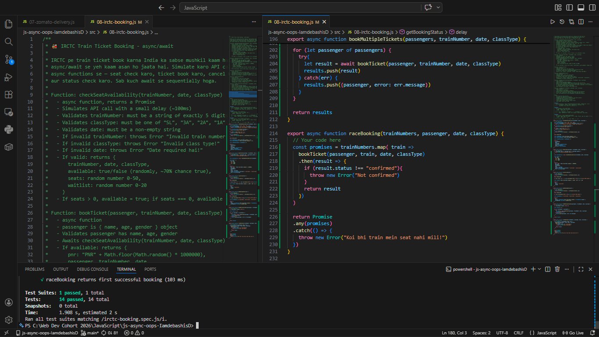
Task: Open Source Control view with pending change
Action: 8,59
